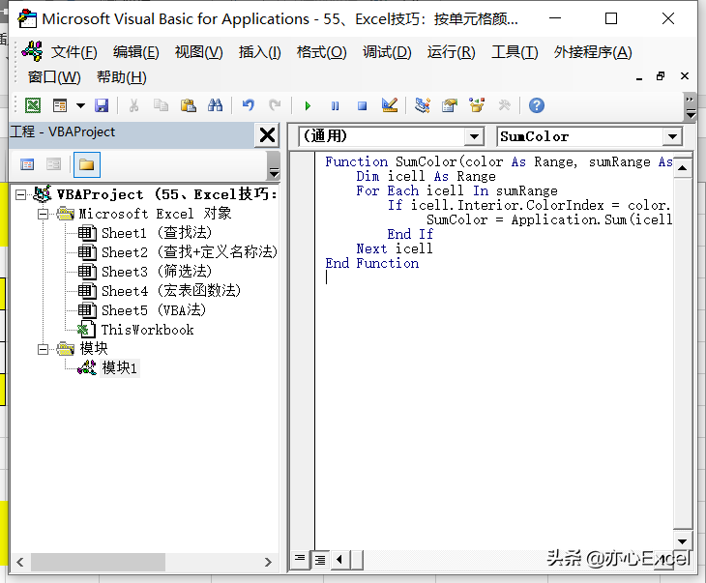Click the Reset stop icon
Image resolution: width=706 pixels, height=583 pixels.
(x=362, y=105)
